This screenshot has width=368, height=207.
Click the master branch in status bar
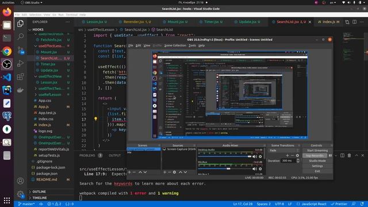(x=26, y=204)
